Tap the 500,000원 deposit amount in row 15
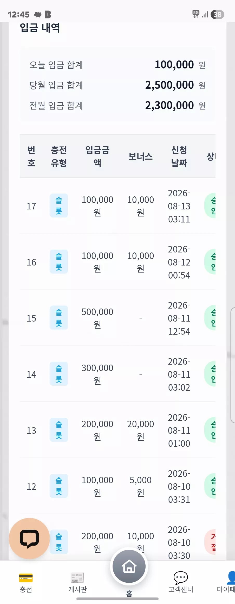The image size is (235, 604). click(x=97, y=318)
